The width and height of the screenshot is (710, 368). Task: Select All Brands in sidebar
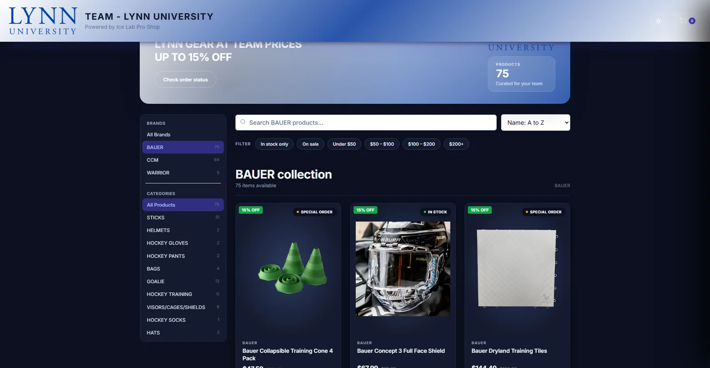tap(183, 135)
